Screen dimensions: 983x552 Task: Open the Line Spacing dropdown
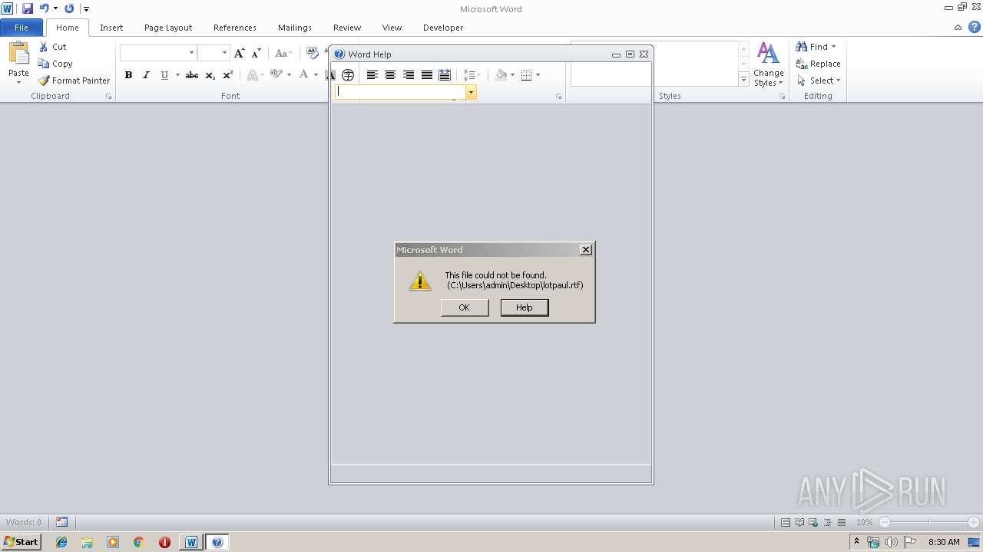[x=472, y=75]
